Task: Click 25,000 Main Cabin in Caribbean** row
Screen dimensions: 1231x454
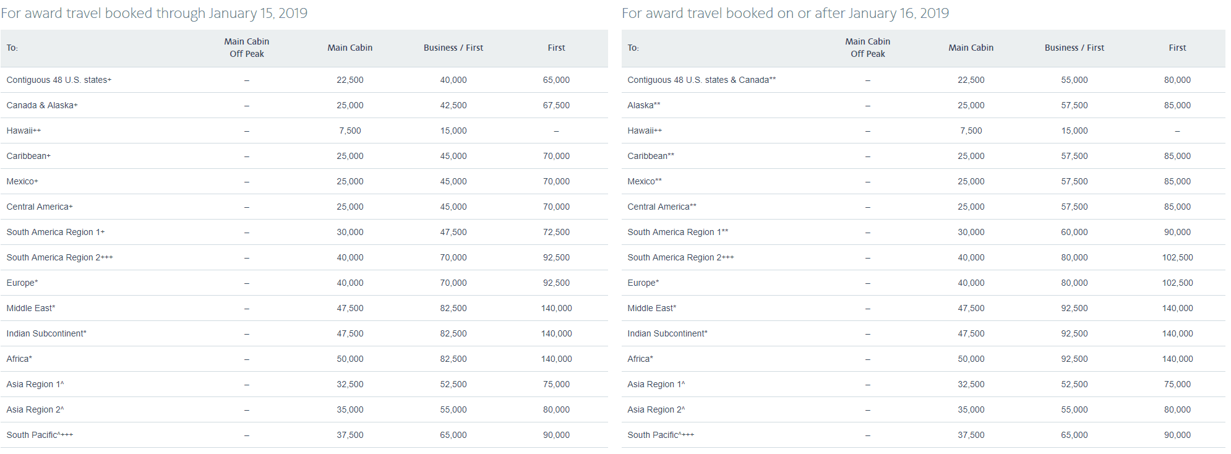Action: pos(971,156)
